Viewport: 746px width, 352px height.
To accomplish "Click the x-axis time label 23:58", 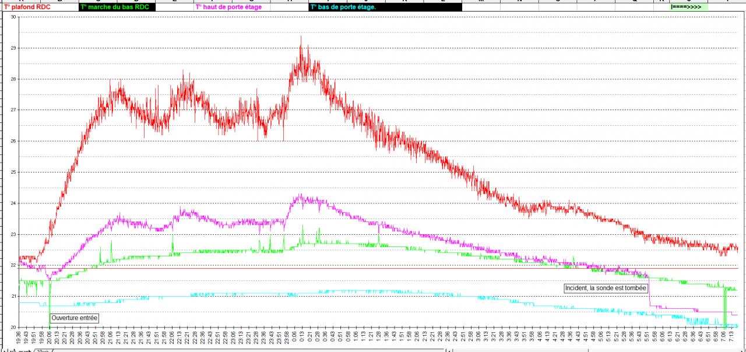I will coord(287,337).
